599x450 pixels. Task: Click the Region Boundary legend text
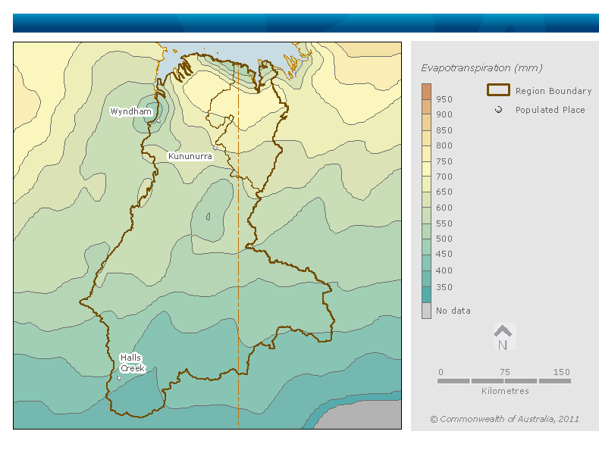(x=554, y=91)
